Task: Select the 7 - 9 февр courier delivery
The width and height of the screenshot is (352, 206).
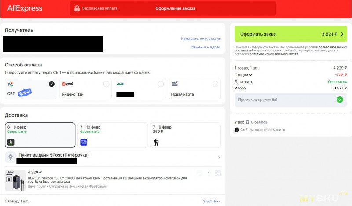Action: (x=185, y=135)
